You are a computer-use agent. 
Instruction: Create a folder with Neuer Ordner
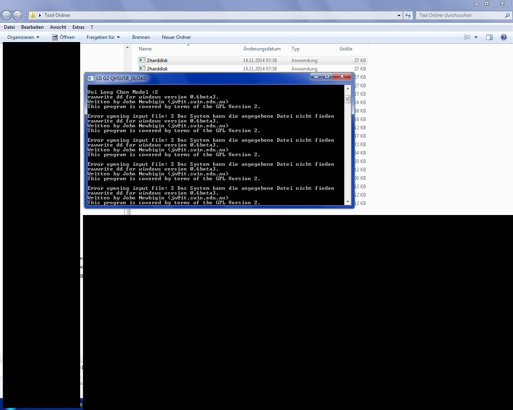pyautogui.click(x=176, y=37)
